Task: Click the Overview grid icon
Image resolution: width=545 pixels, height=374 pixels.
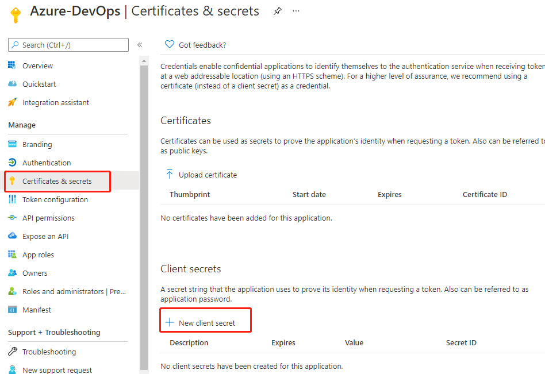Action: pyautogui.click(x=12, y=65)
